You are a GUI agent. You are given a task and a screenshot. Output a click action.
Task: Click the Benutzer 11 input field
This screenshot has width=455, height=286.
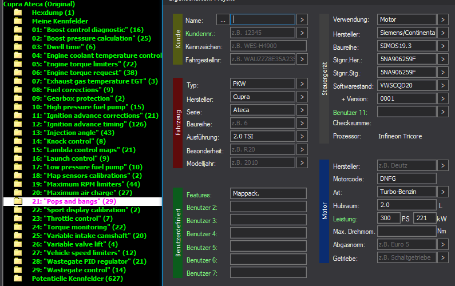[407, 112]
